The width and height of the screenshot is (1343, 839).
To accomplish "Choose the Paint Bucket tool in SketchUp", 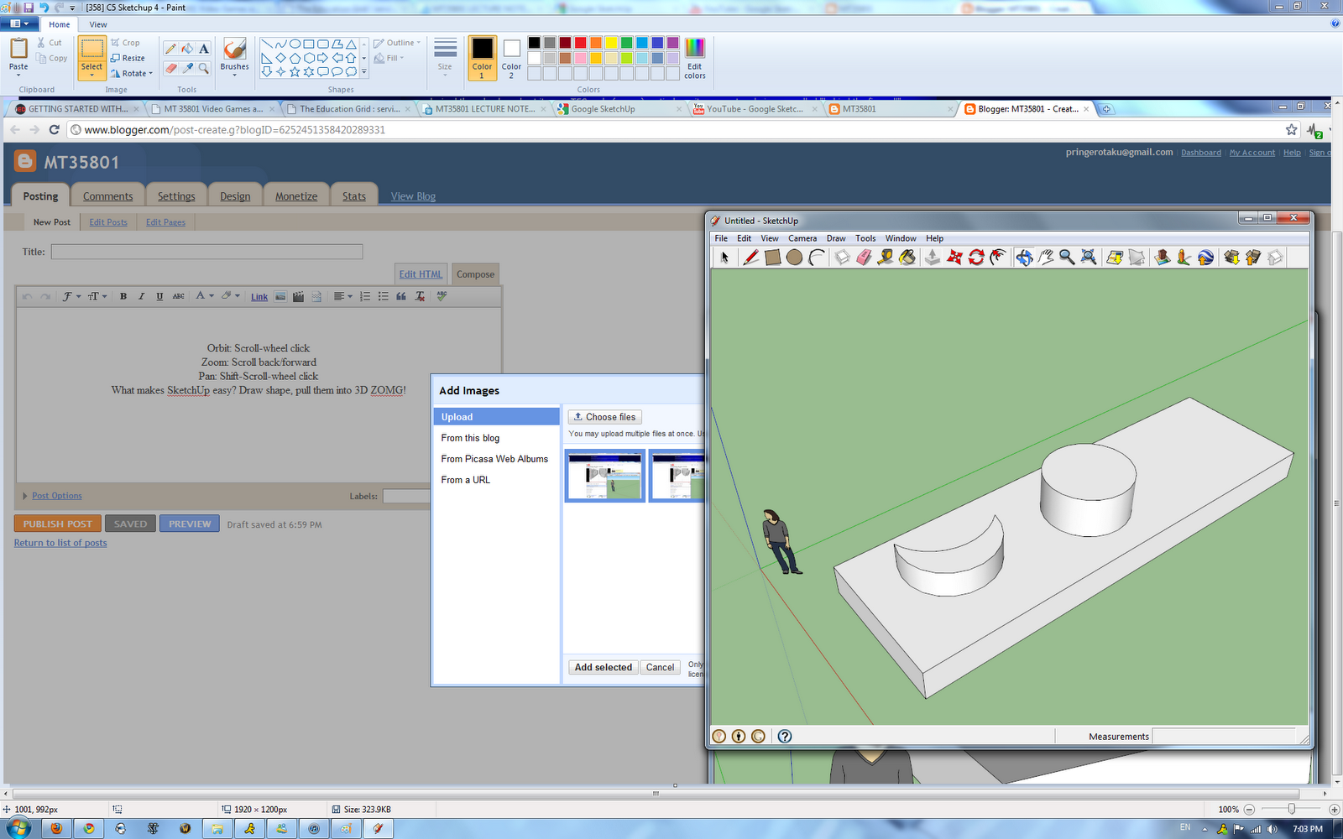I will 906,258.
